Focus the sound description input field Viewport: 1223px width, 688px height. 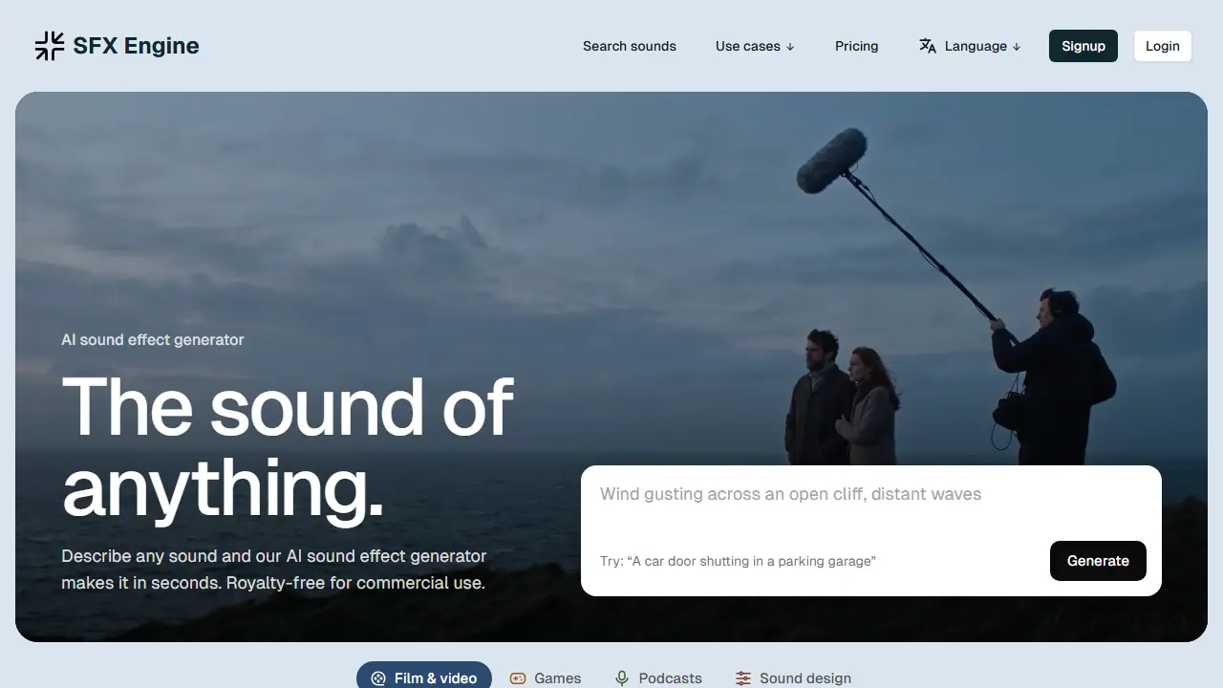click(871, 505)
